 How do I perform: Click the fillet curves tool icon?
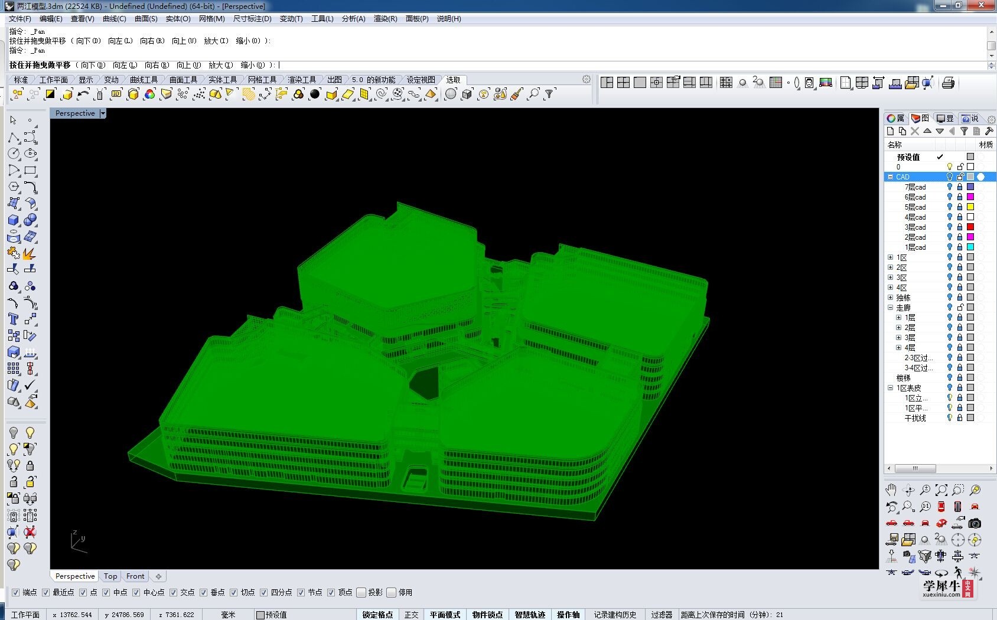coord(30,187)
